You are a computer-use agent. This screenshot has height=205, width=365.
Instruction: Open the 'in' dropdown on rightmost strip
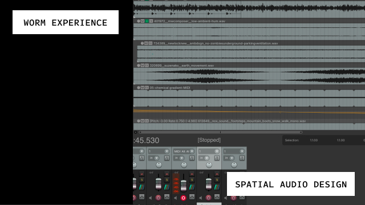(229, 158)
